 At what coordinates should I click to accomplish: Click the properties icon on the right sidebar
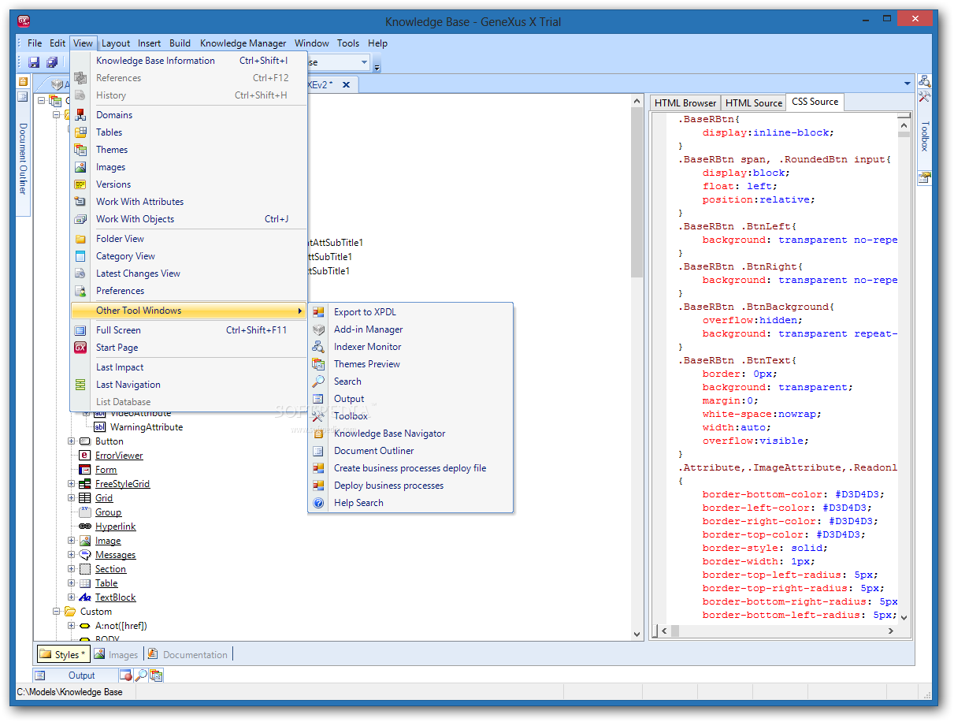[925, 177]
